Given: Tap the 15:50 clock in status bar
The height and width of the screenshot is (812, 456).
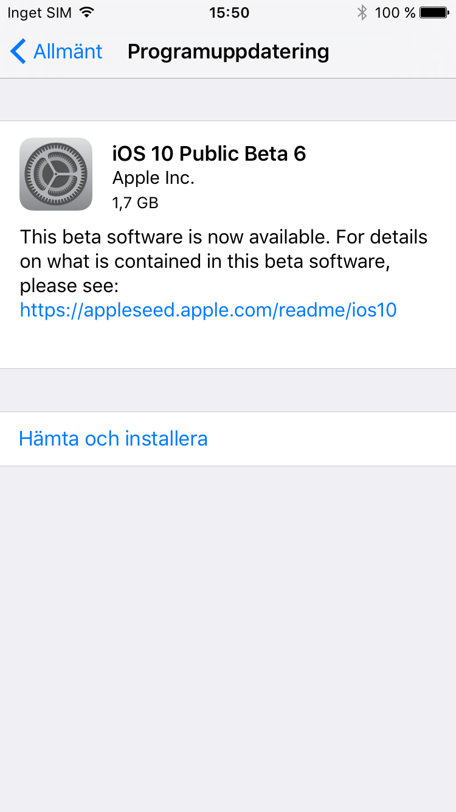Looking at the screenshot, I should pyautogui.click(x=229, y=12).
